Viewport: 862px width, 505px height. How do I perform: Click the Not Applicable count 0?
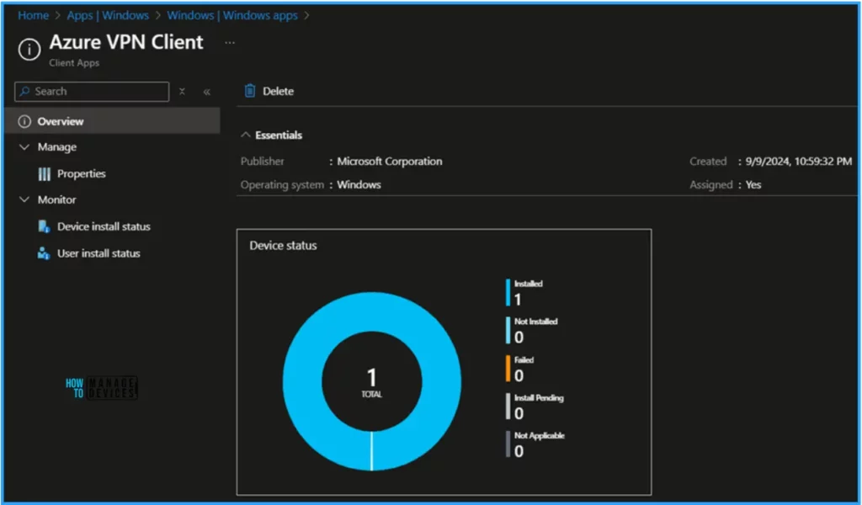click(x=519, y=451)
